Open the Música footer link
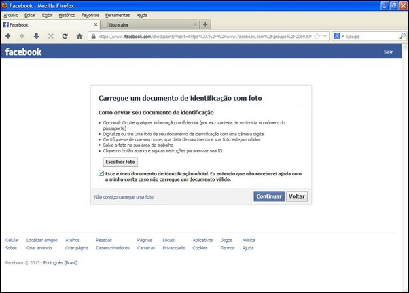The width and height of the screenshot is (409, 293). (249, 240)
